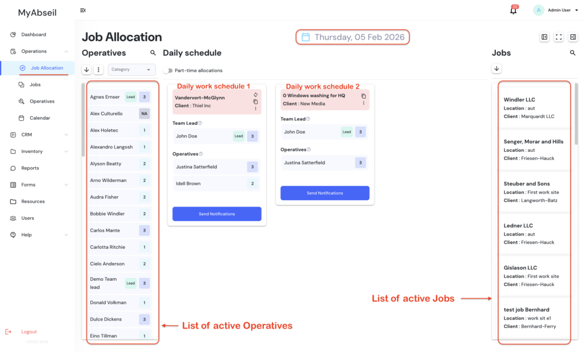Pick a date via Thursday, 05 Feb 2026
This screenshot has width=585, height=352.
pyautogui.click(x=353, y=37)
